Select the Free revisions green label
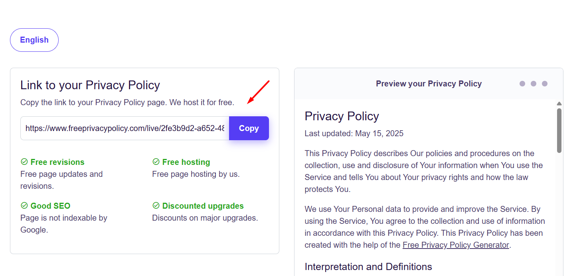 click(57, 162)
